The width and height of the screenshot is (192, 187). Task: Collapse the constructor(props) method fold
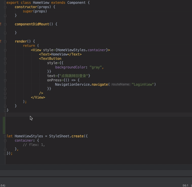tap(5, 7)
